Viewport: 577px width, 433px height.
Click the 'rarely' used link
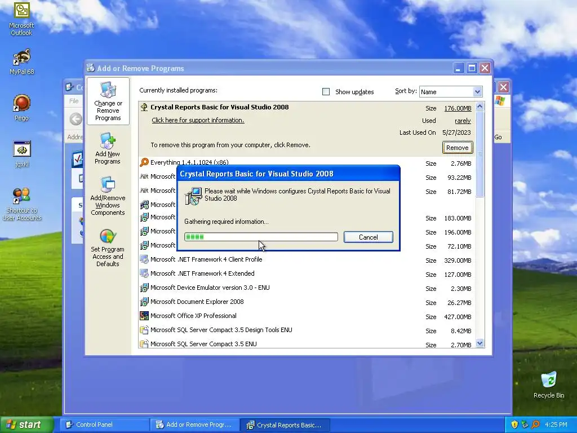(x=463, y=121)
